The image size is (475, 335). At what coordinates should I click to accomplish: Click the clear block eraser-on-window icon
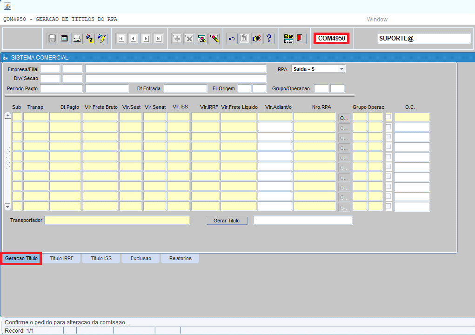(x=202, y=39)
